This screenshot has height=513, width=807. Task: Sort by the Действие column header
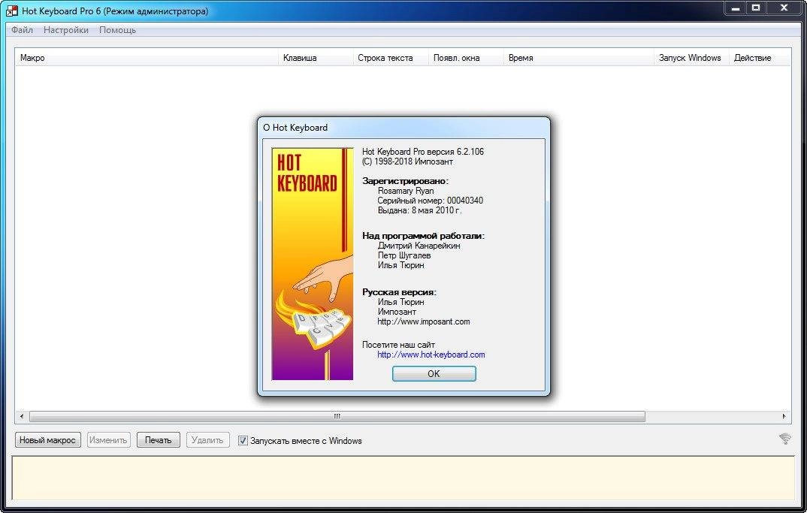pyautogui.click(x=760, y=58)
